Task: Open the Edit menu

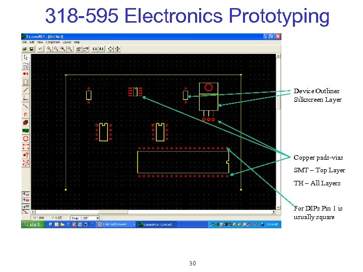Action: point(32,42)
